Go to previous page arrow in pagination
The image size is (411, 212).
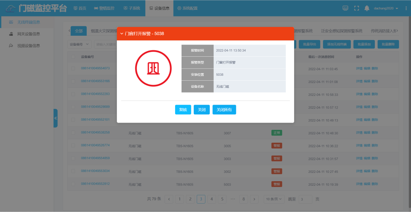[169, 199]
